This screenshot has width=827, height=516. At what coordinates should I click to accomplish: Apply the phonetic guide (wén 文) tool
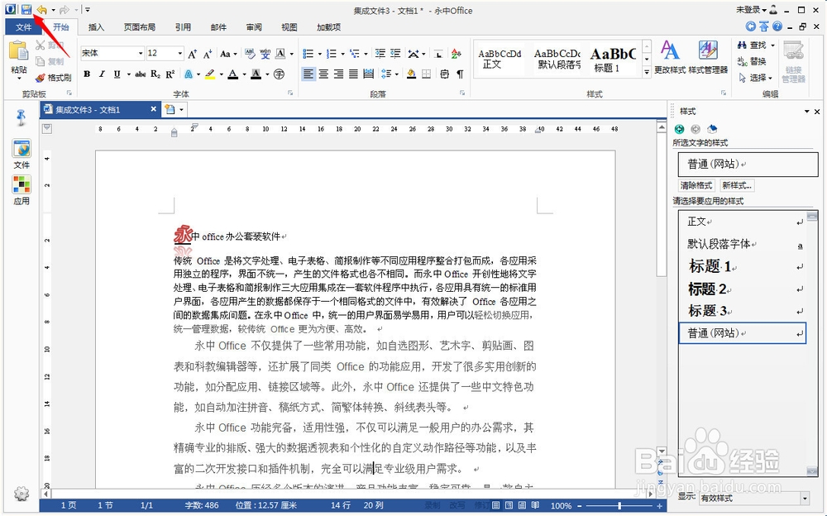[x=265, y=53]
